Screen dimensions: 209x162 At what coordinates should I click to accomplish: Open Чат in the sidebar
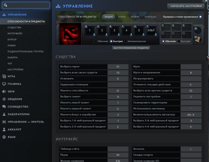click(x=10, y=63)
